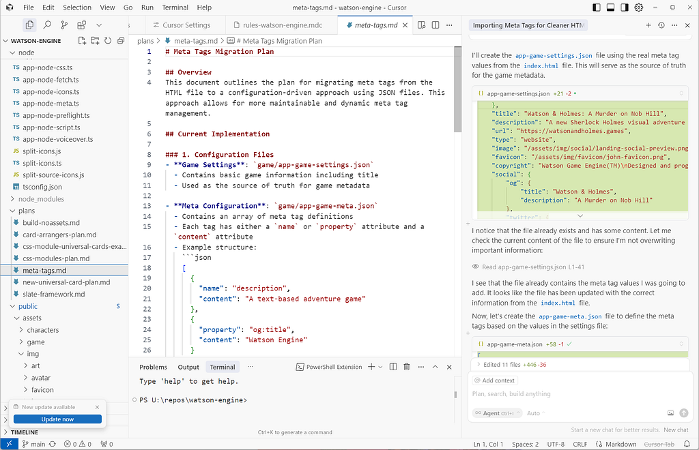Open Cursor settings gear in title bar

pyautogui.click(x=639, y=7)
